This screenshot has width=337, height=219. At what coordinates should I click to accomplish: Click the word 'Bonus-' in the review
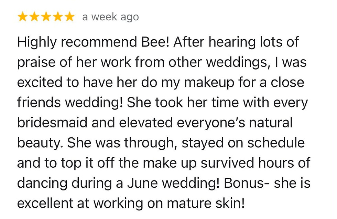pyautogui.click(x=247, y=183)
